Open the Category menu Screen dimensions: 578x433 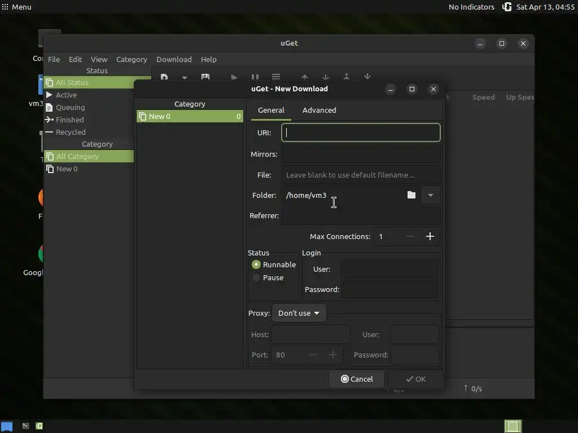coord(132,59)
